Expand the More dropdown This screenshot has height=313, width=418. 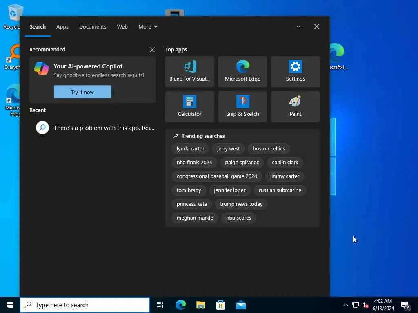tap(148, 26)
